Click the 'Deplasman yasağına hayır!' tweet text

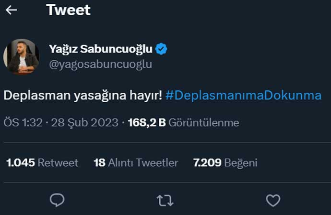tap(83, 95)
